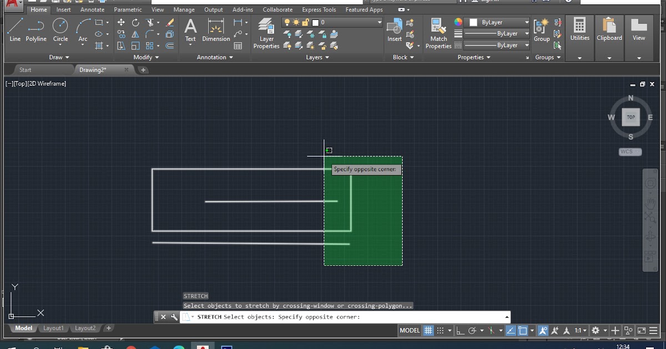Switch to the Insert ribbon tab
Viewport: 666px width, 349px height.
click(63, 9)
